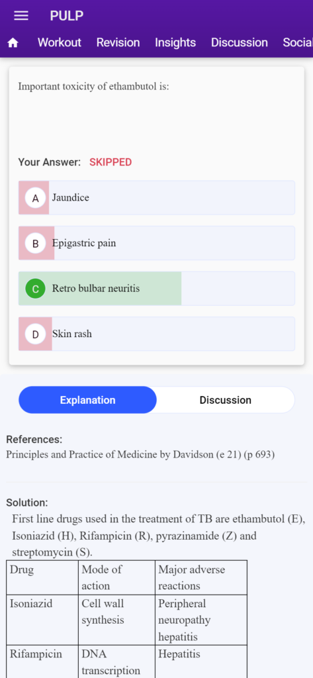Choose the Jaundice answer row

tap(156, 197)
